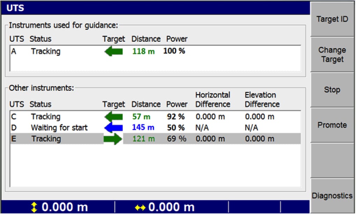Click the Tracking status of UTS A
This screenshot has width=356, height=214.
click(46, 51)
